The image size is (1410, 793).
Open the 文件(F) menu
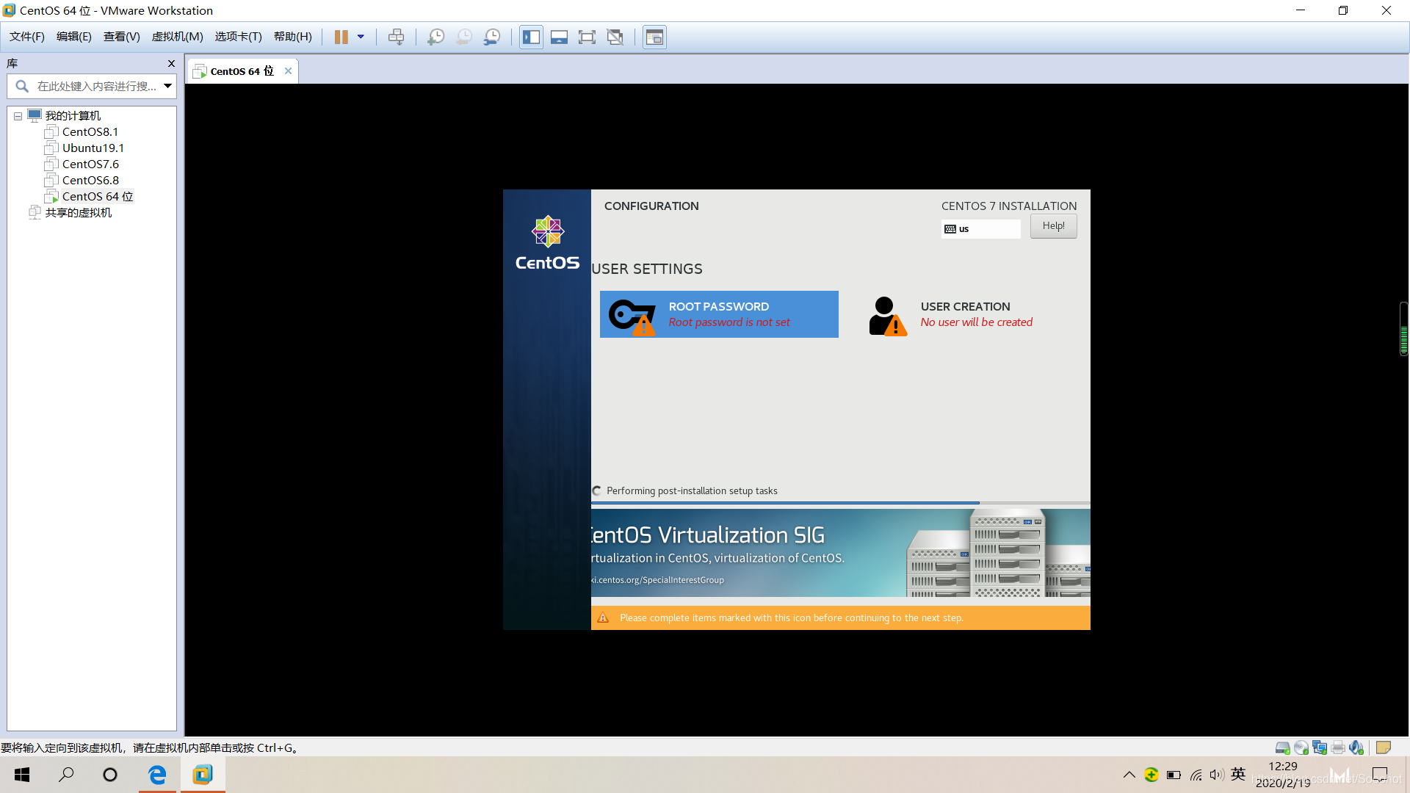pyautogui.click(x=27, y=37)
